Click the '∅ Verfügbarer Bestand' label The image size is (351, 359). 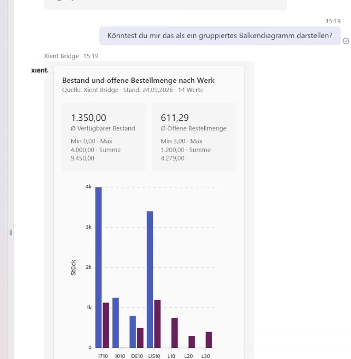click(103, 128)
